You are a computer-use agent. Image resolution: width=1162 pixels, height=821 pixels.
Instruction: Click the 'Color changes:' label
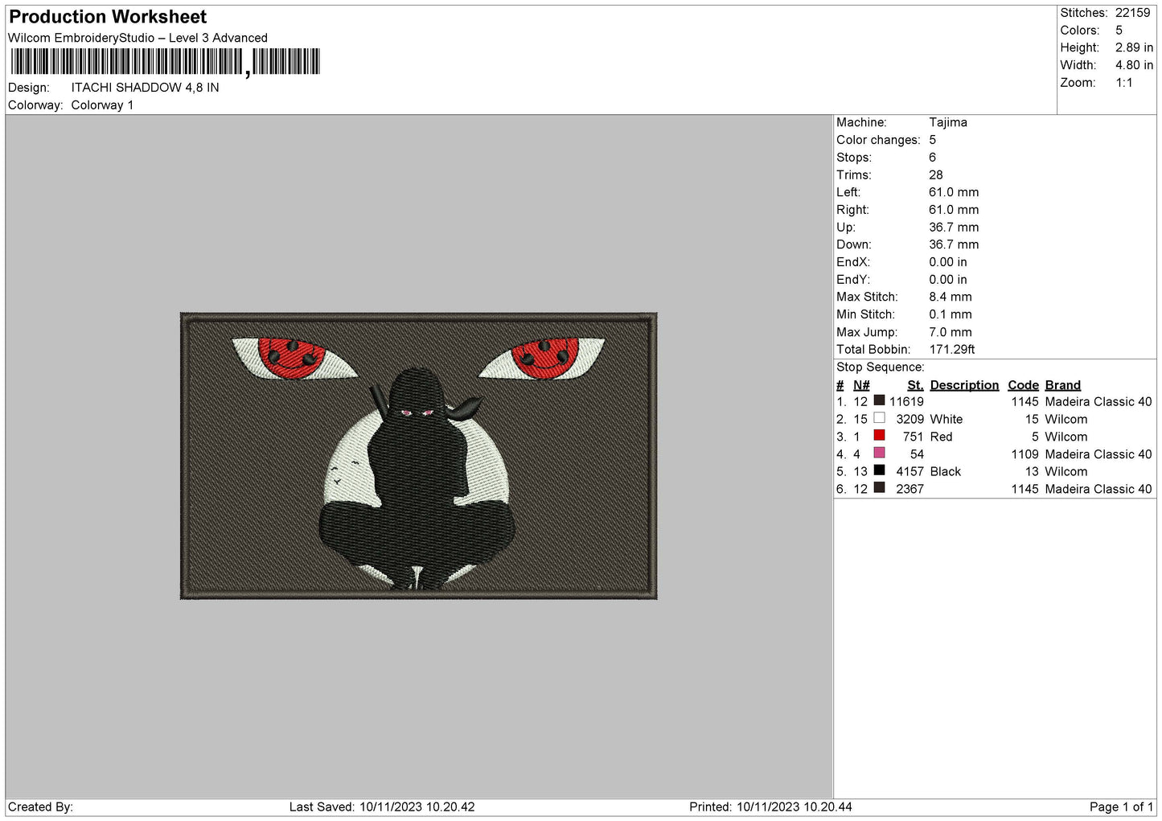(x=878, y=140)
